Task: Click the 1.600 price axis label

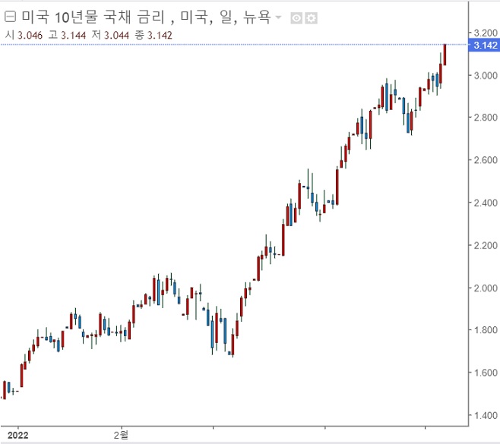Action: (486, 373)
